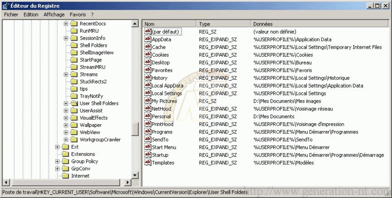Click the Templates value string icon
This screenshot has height=198, width=392.
pos(148,163)
